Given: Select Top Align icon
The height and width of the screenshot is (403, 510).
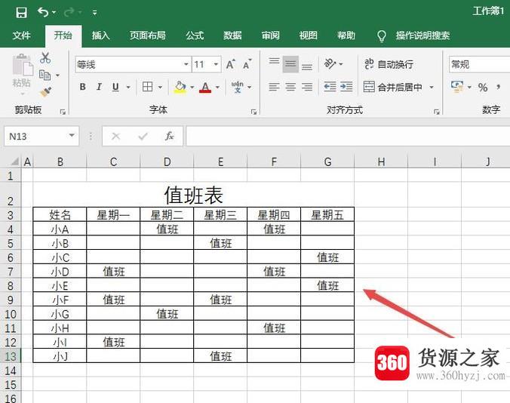Looking at the screenshot, I should coord(274,63).
